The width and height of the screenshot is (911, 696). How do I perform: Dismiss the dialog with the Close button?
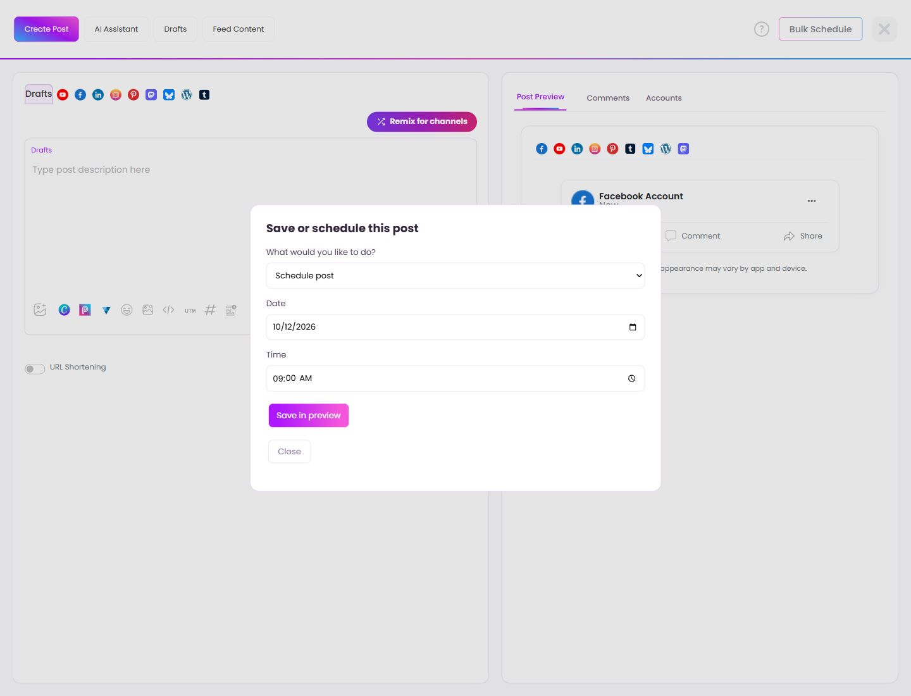(x=289, y=452)
